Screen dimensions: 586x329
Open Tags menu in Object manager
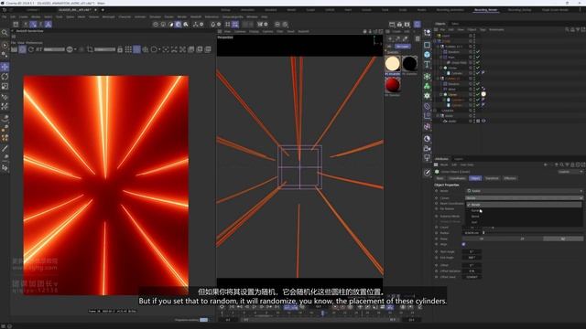click(483, 29)
